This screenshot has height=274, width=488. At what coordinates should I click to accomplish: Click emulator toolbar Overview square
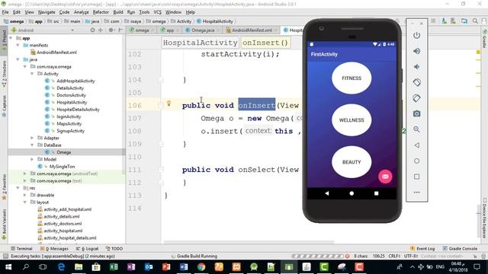[x=417, y=177]
